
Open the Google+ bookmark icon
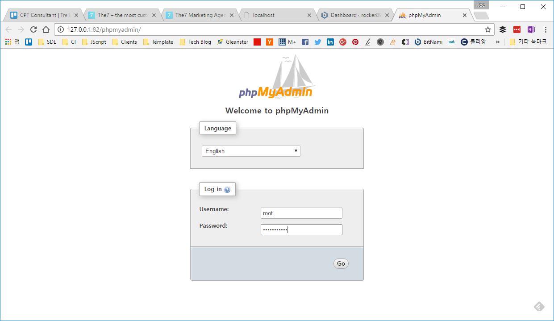(343, 42)
